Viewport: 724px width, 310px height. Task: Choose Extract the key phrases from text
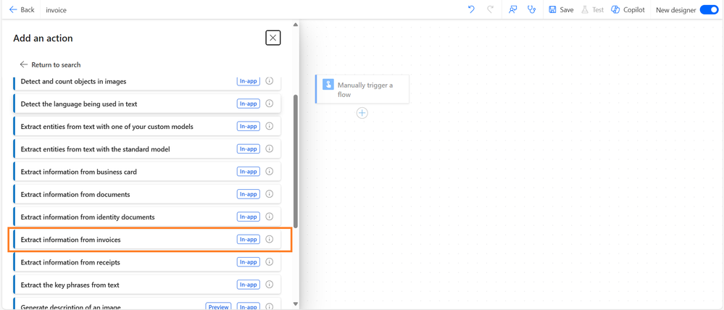(70, 285)
